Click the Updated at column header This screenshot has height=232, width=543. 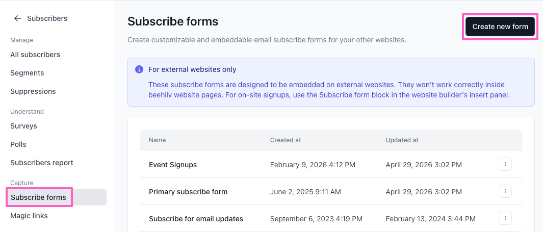point(402,140)
